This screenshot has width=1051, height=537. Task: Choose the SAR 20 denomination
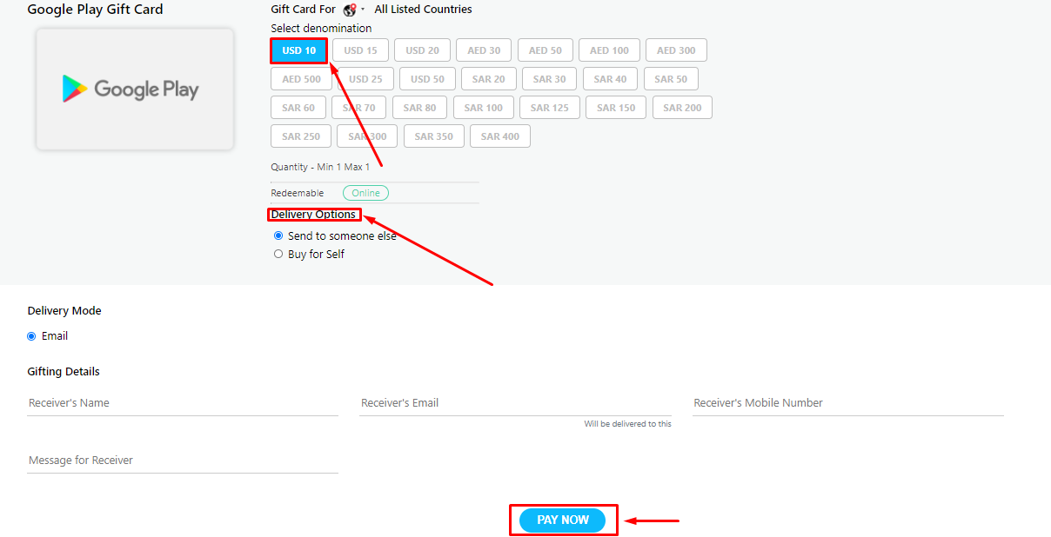pyautogui.click(x=488, y=79)
